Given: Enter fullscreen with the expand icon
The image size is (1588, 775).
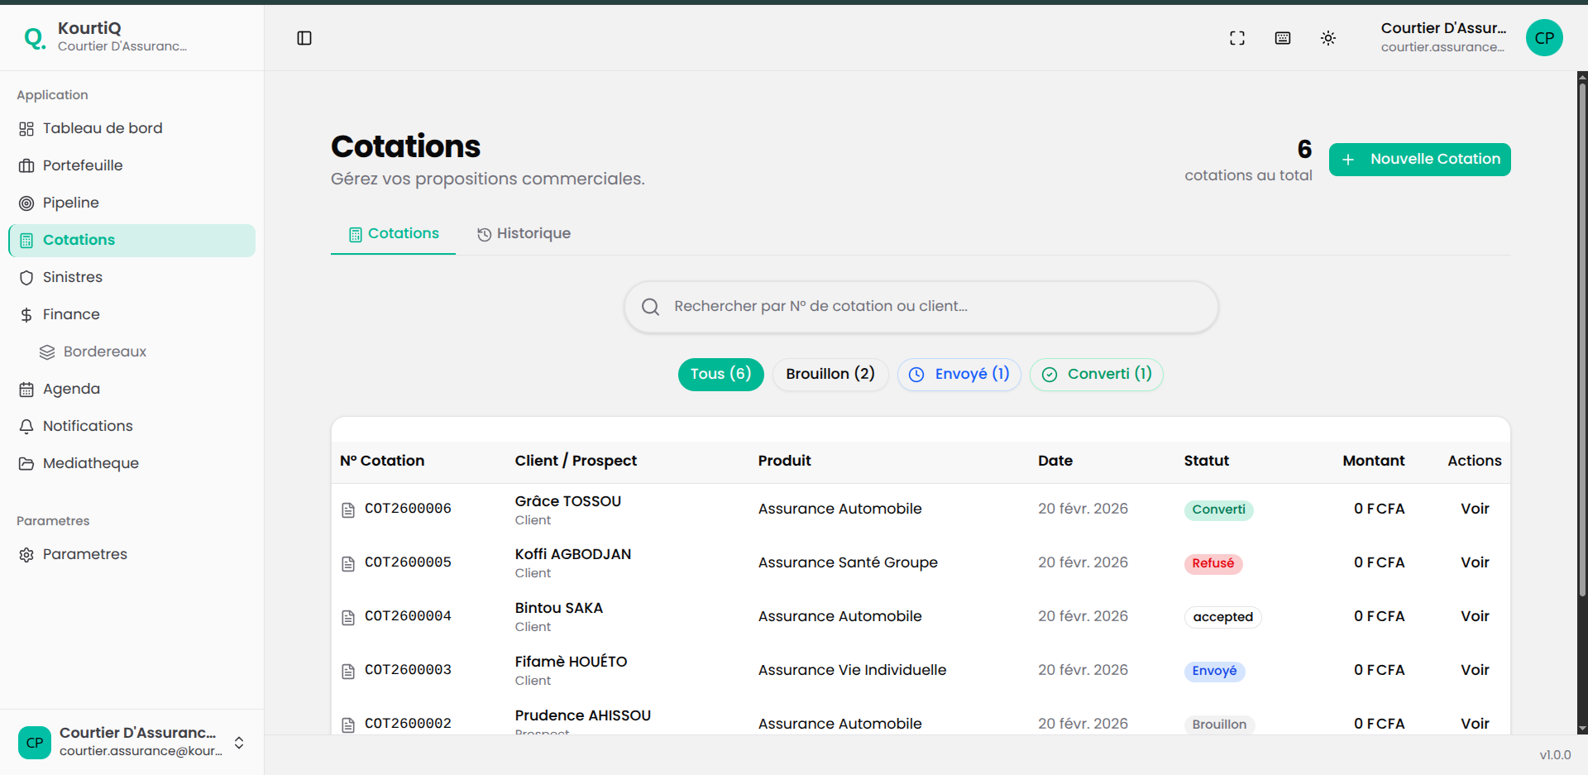Looking at the screenshot, I should coord(1236,38).
